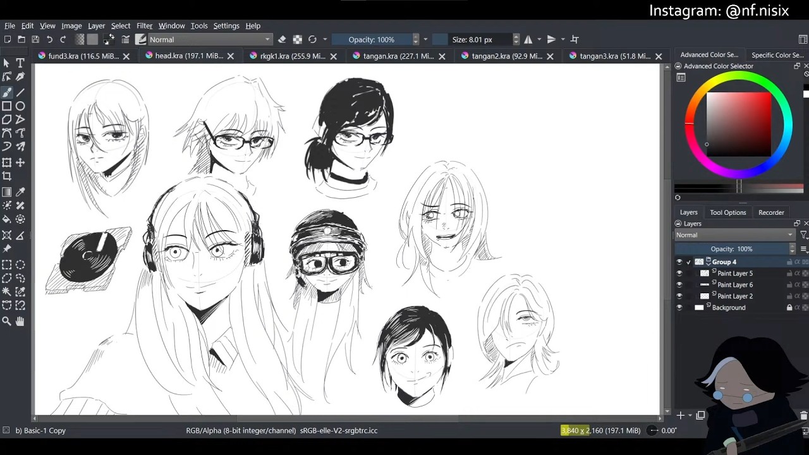Image resolution: width=809 pixels, height=455 pixels.
Task: Toggle preserve alpha checkerboard button
Action: coord(297,39)
